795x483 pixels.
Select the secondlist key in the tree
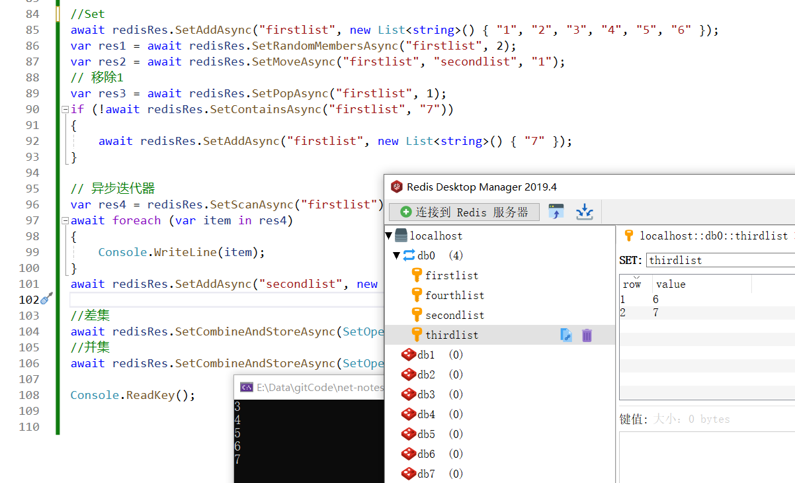(x=454, y=315)
